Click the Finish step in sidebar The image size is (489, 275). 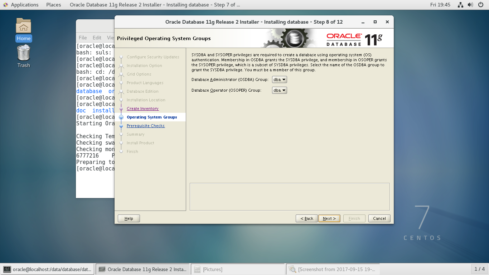pyautogui.click(x=132, y=151)
